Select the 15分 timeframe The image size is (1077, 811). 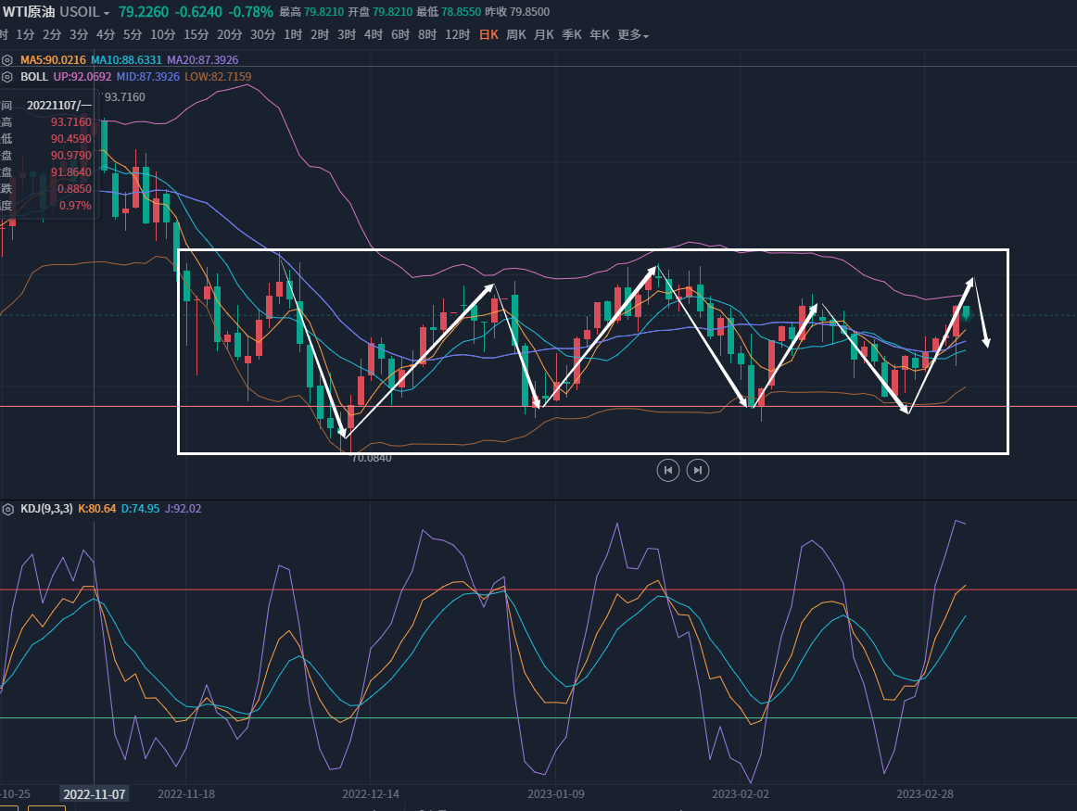click(196, 35)
